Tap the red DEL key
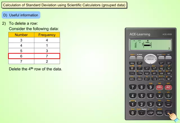Screen dimensions: 180x123 [x=159, y=87]
